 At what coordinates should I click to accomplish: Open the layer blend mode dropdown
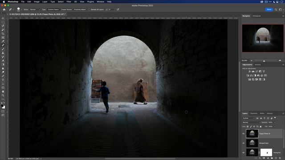coord(251,123)
